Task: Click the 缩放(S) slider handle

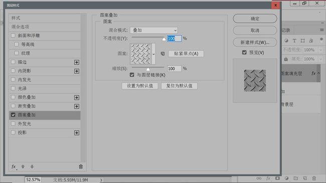Action: coord(148,69)
